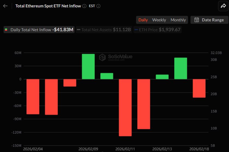Switch to the Monthly view
This screenshot has width=229, height=152.
click(178, 20)
